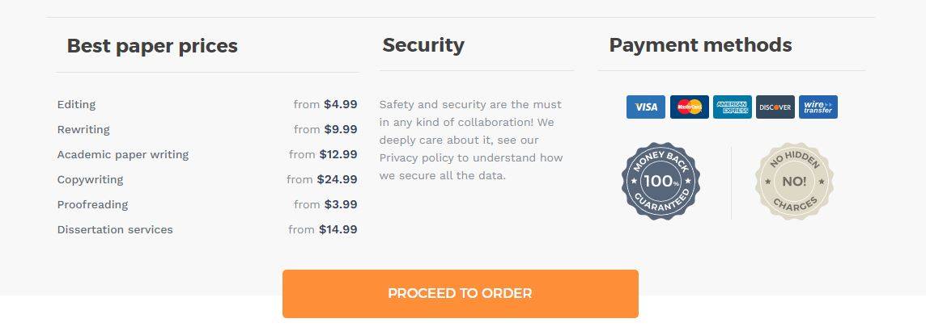The width and height of the screenshot is (926, 327).
Task: Open the Editing service link
Action: (x=76, y=104)
